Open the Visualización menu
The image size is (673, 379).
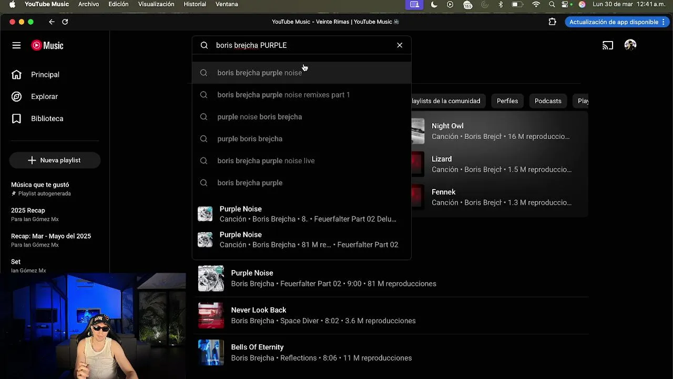(x=156, y=4)
